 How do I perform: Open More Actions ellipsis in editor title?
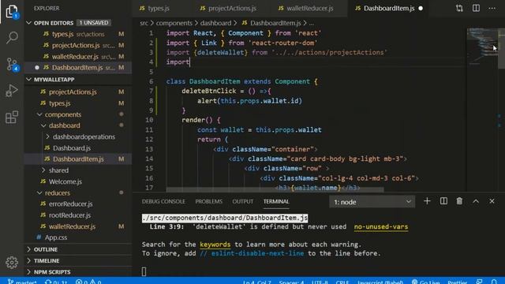pyautogui.click(x=492, y=8)
